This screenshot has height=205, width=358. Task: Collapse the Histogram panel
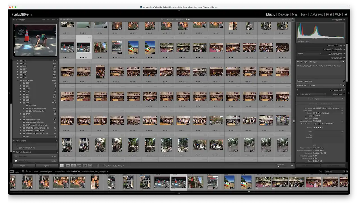pos(344,20)
